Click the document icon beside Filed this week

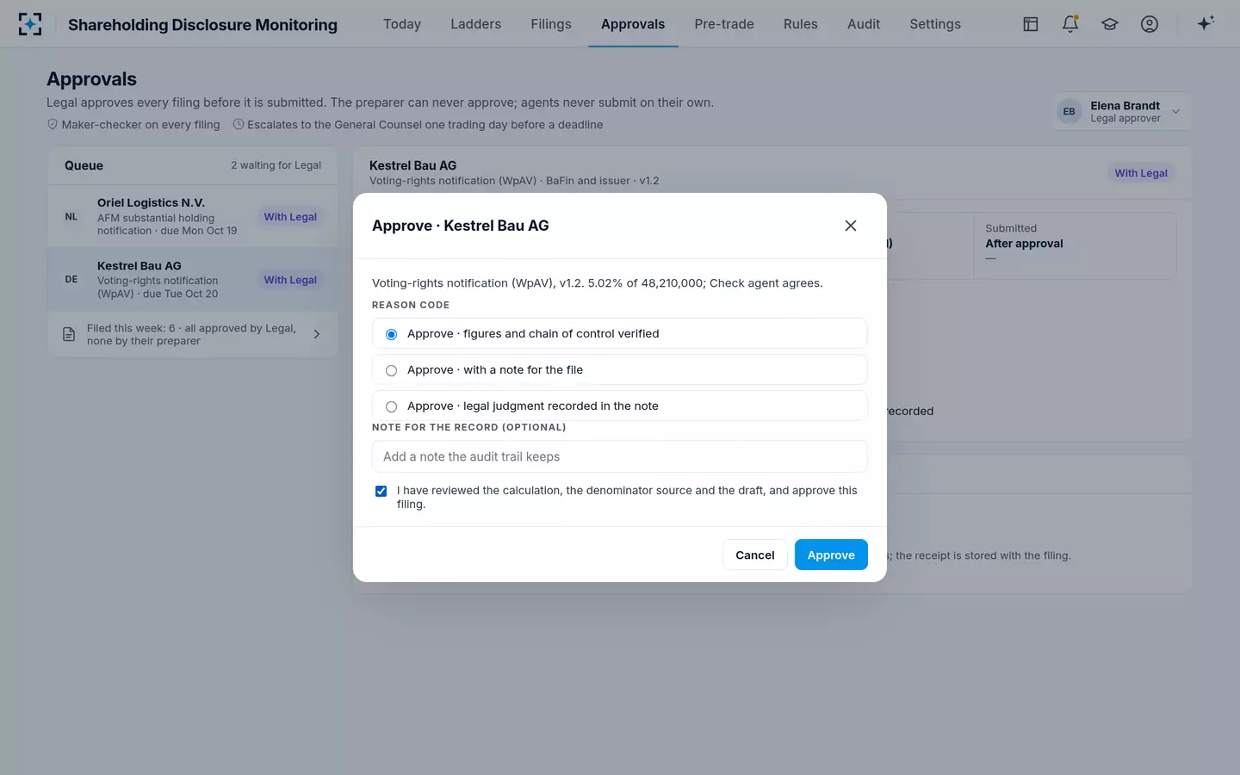(x=69, y=334)
